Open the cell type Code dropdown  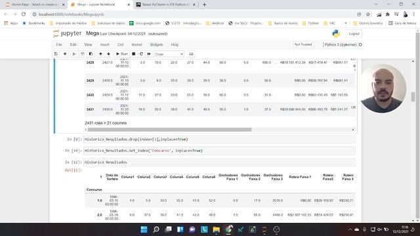pos(169,54)
